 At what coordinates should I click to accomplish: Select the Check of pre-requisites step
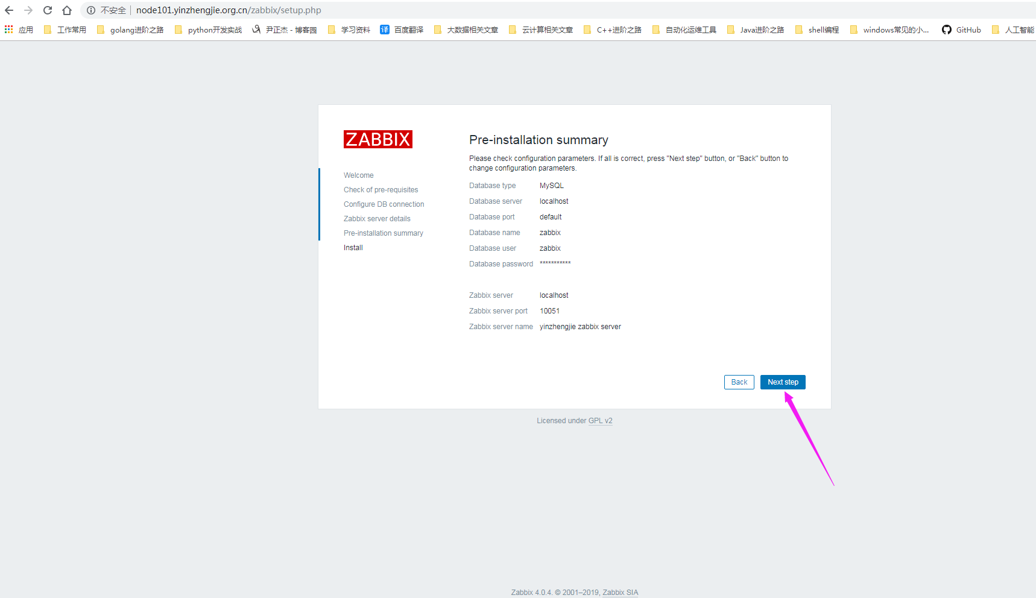(381, 190)
